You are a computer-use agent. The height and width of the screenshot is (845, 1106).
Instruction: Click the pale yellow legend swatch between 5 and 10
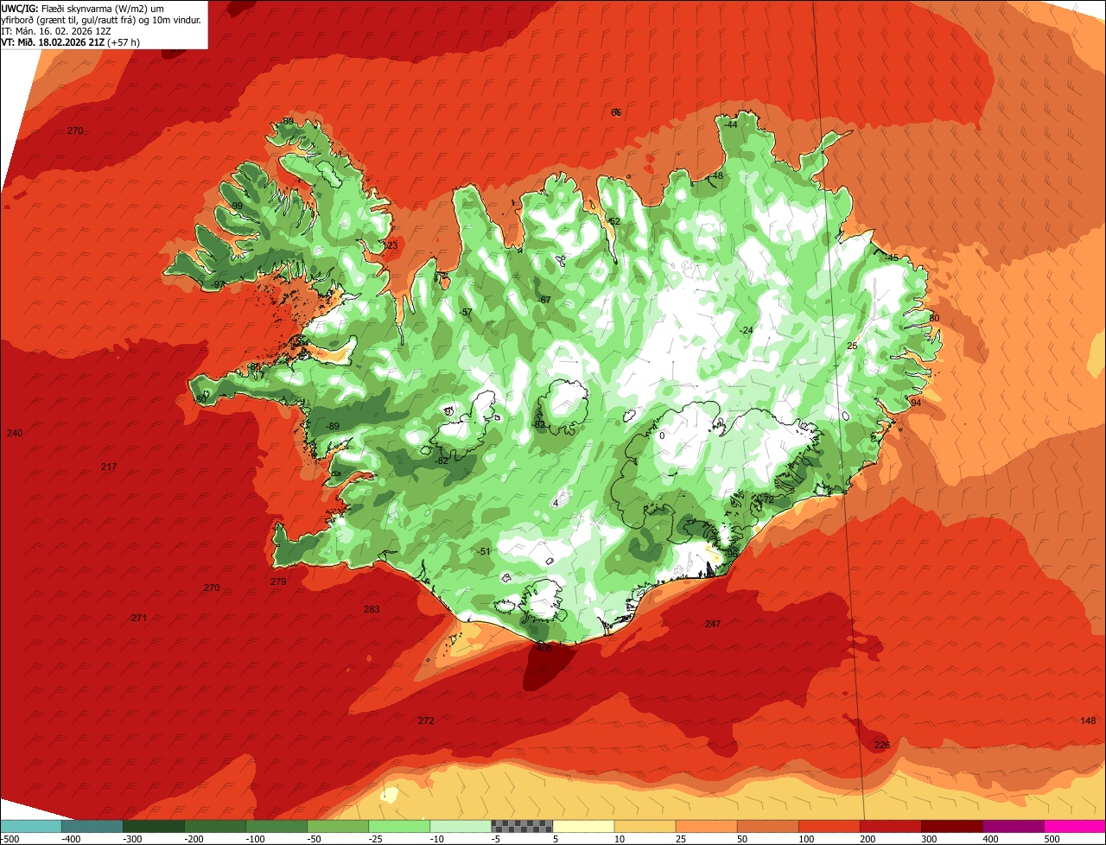[x=583, y=826]
